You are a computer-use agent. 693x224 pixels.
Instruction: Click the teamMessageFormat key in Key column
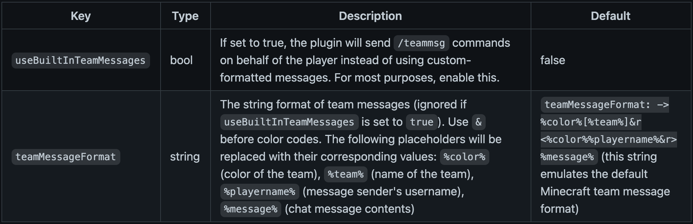click(66, 157)
